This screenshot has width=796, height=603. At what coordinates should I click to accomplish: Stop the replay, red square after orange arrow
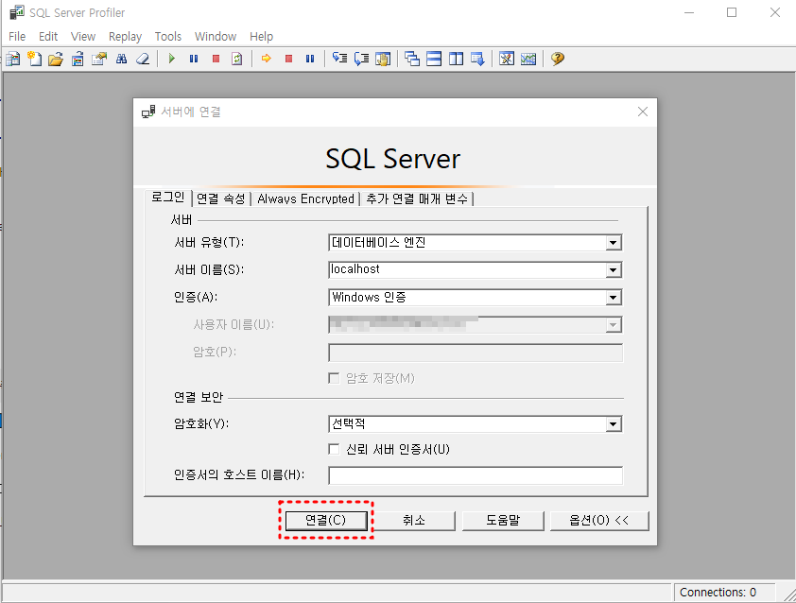tap(288, 59)
